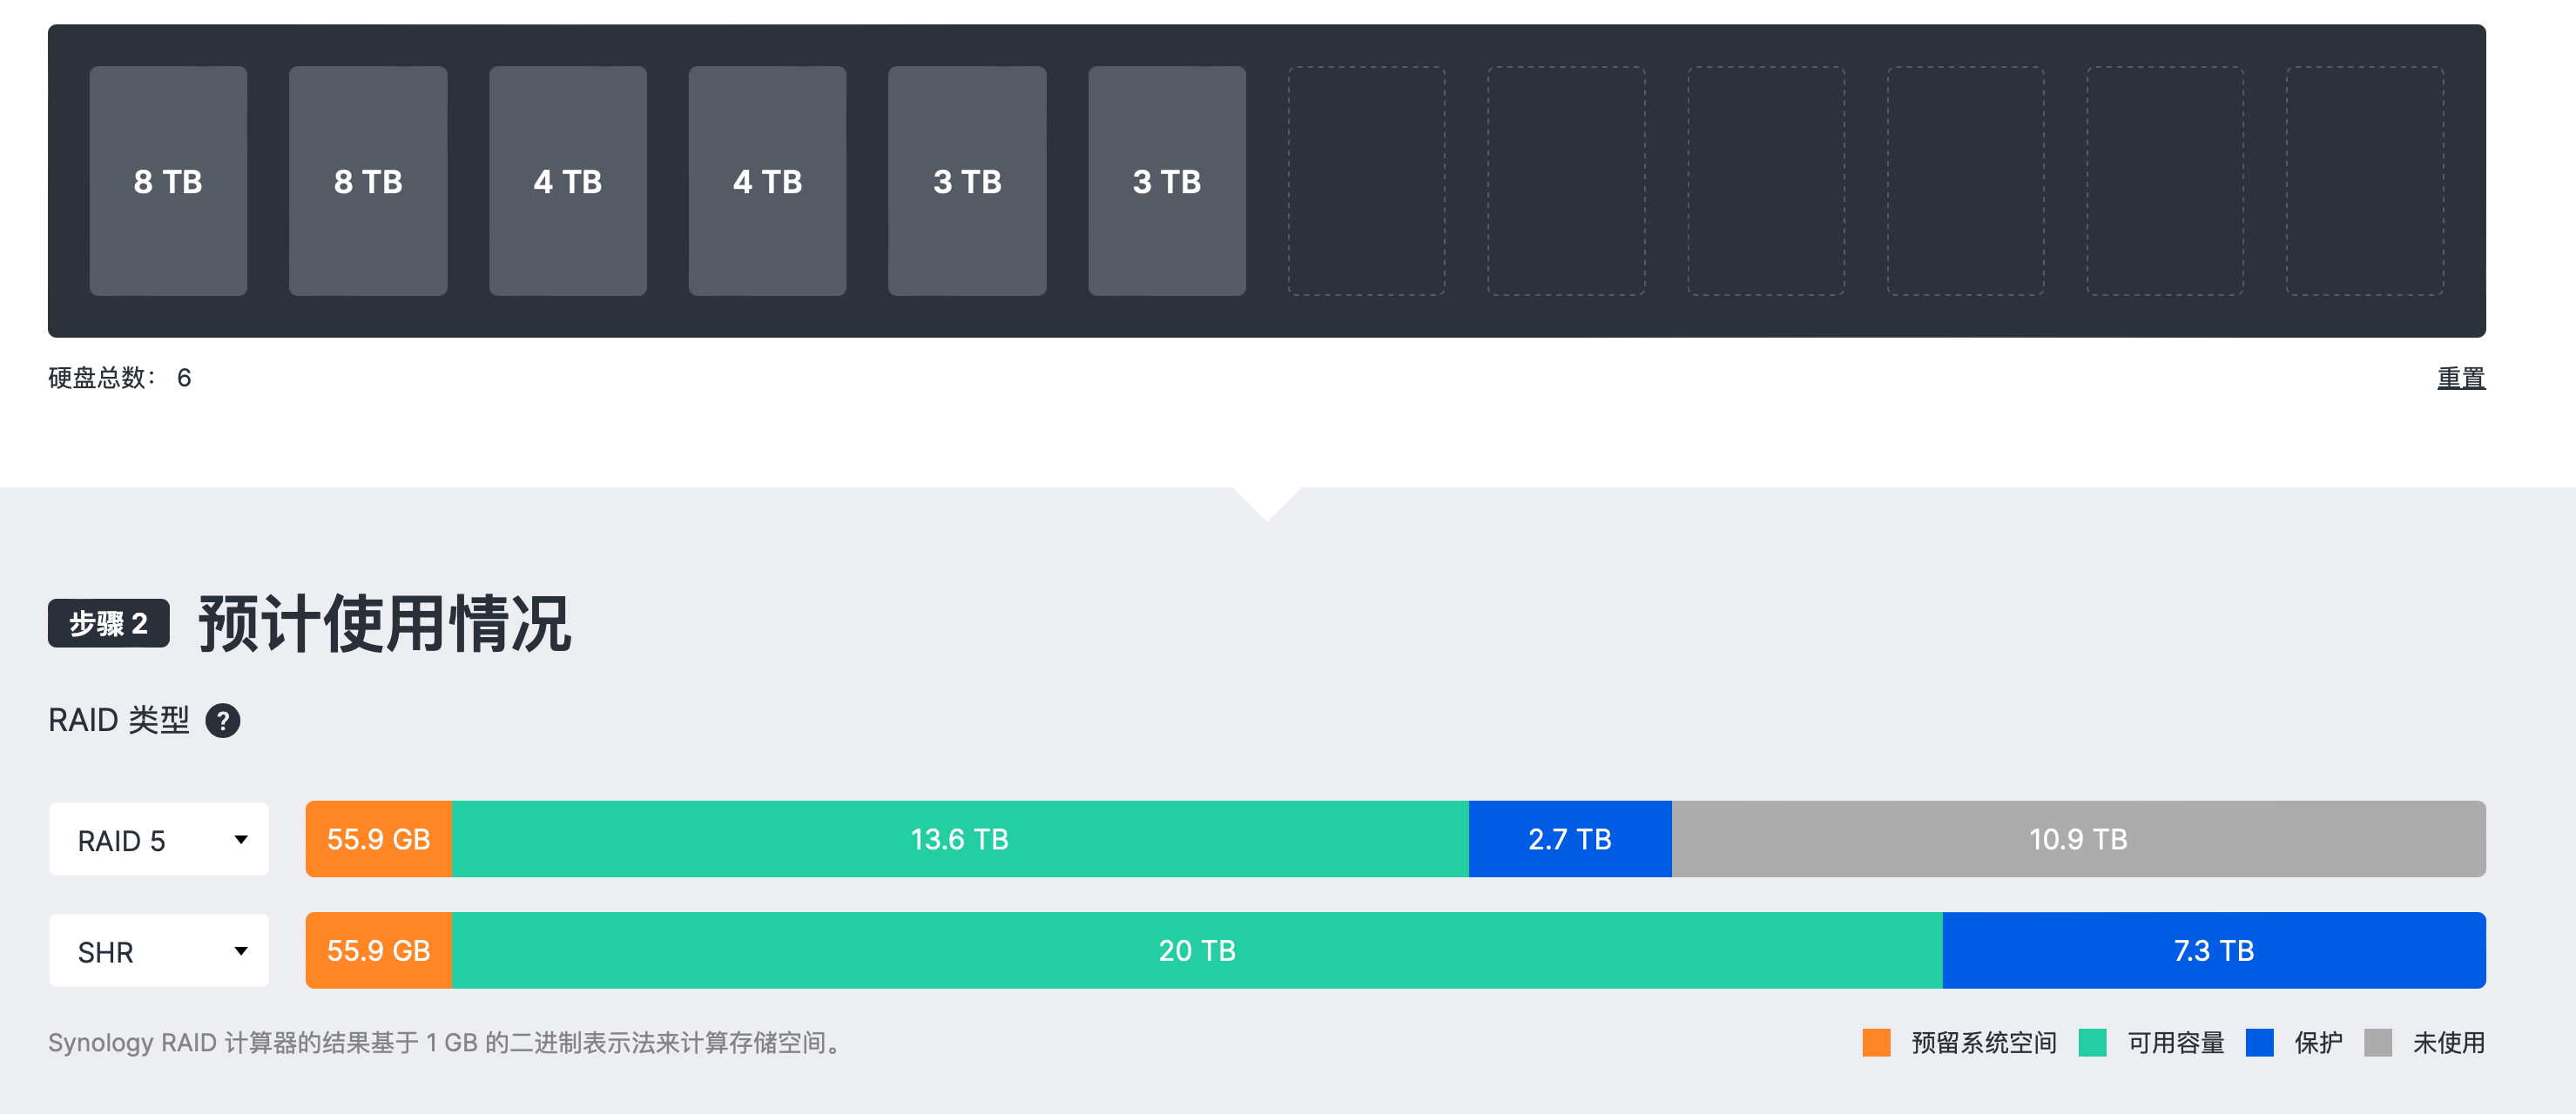Click the first empty dashed drive slot
2576x1114 pixels.
tap(1366, 181)
